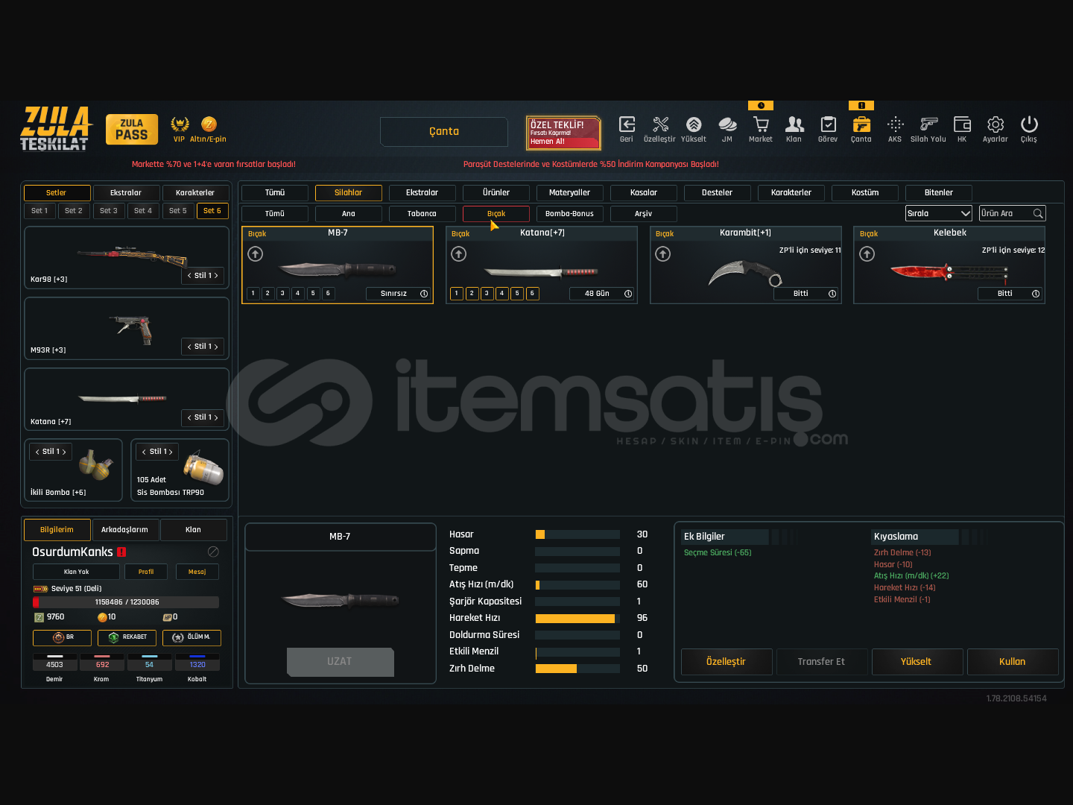Click the upgrade arrow on Kelebek card
The image size is (1073, 805).
[867, 254]
